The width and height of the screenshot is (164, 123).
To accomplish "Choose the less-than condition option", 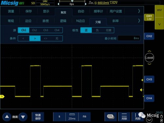I will pos(24,38).
